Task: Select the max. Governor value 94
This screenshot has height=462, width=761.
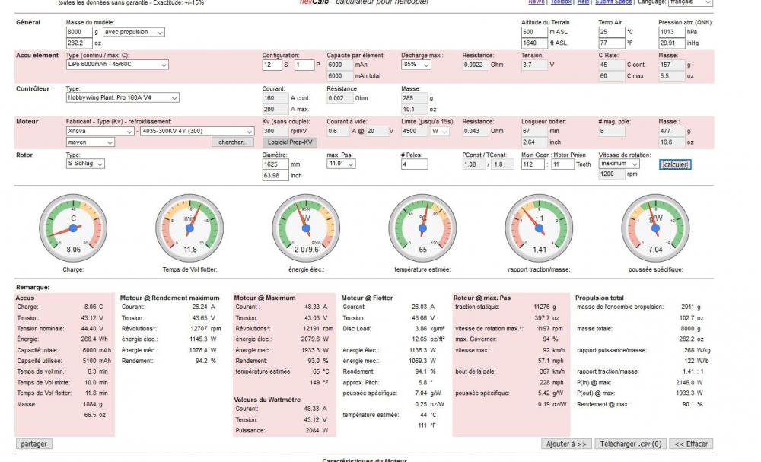Action: point(546,339)
